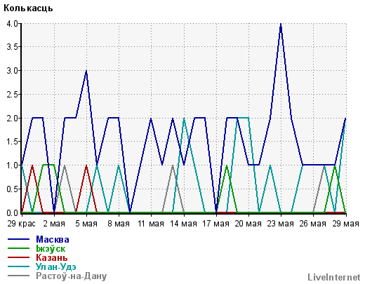Click the 17 мая date label

(215, 224)
